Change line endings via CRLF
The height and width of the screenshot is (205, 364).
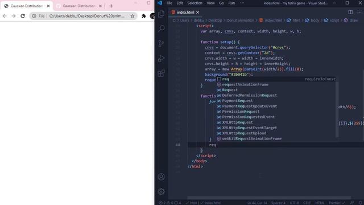(307, 203)
